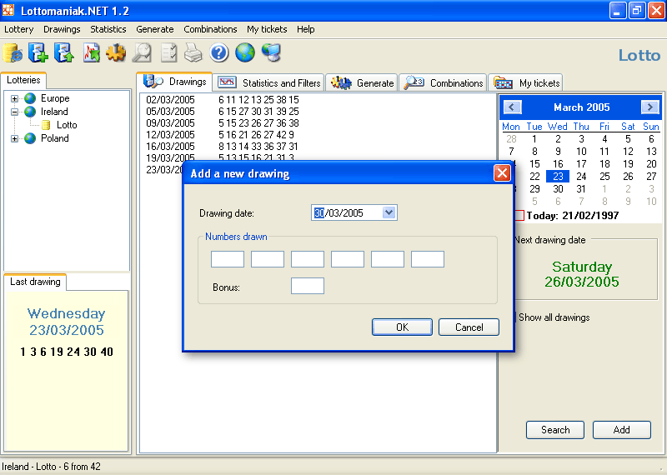Click the sixth drawn number field

(x=428, y=259)
